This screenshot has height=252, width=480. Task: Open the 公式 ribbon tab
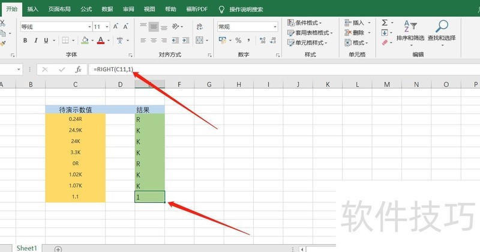pos(86,9)
